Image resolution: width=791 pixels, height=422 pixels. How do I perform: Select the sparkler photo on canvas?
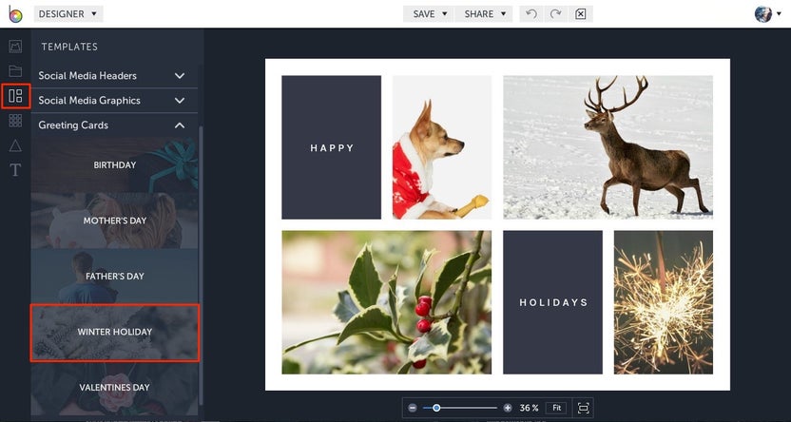(664, 302)
